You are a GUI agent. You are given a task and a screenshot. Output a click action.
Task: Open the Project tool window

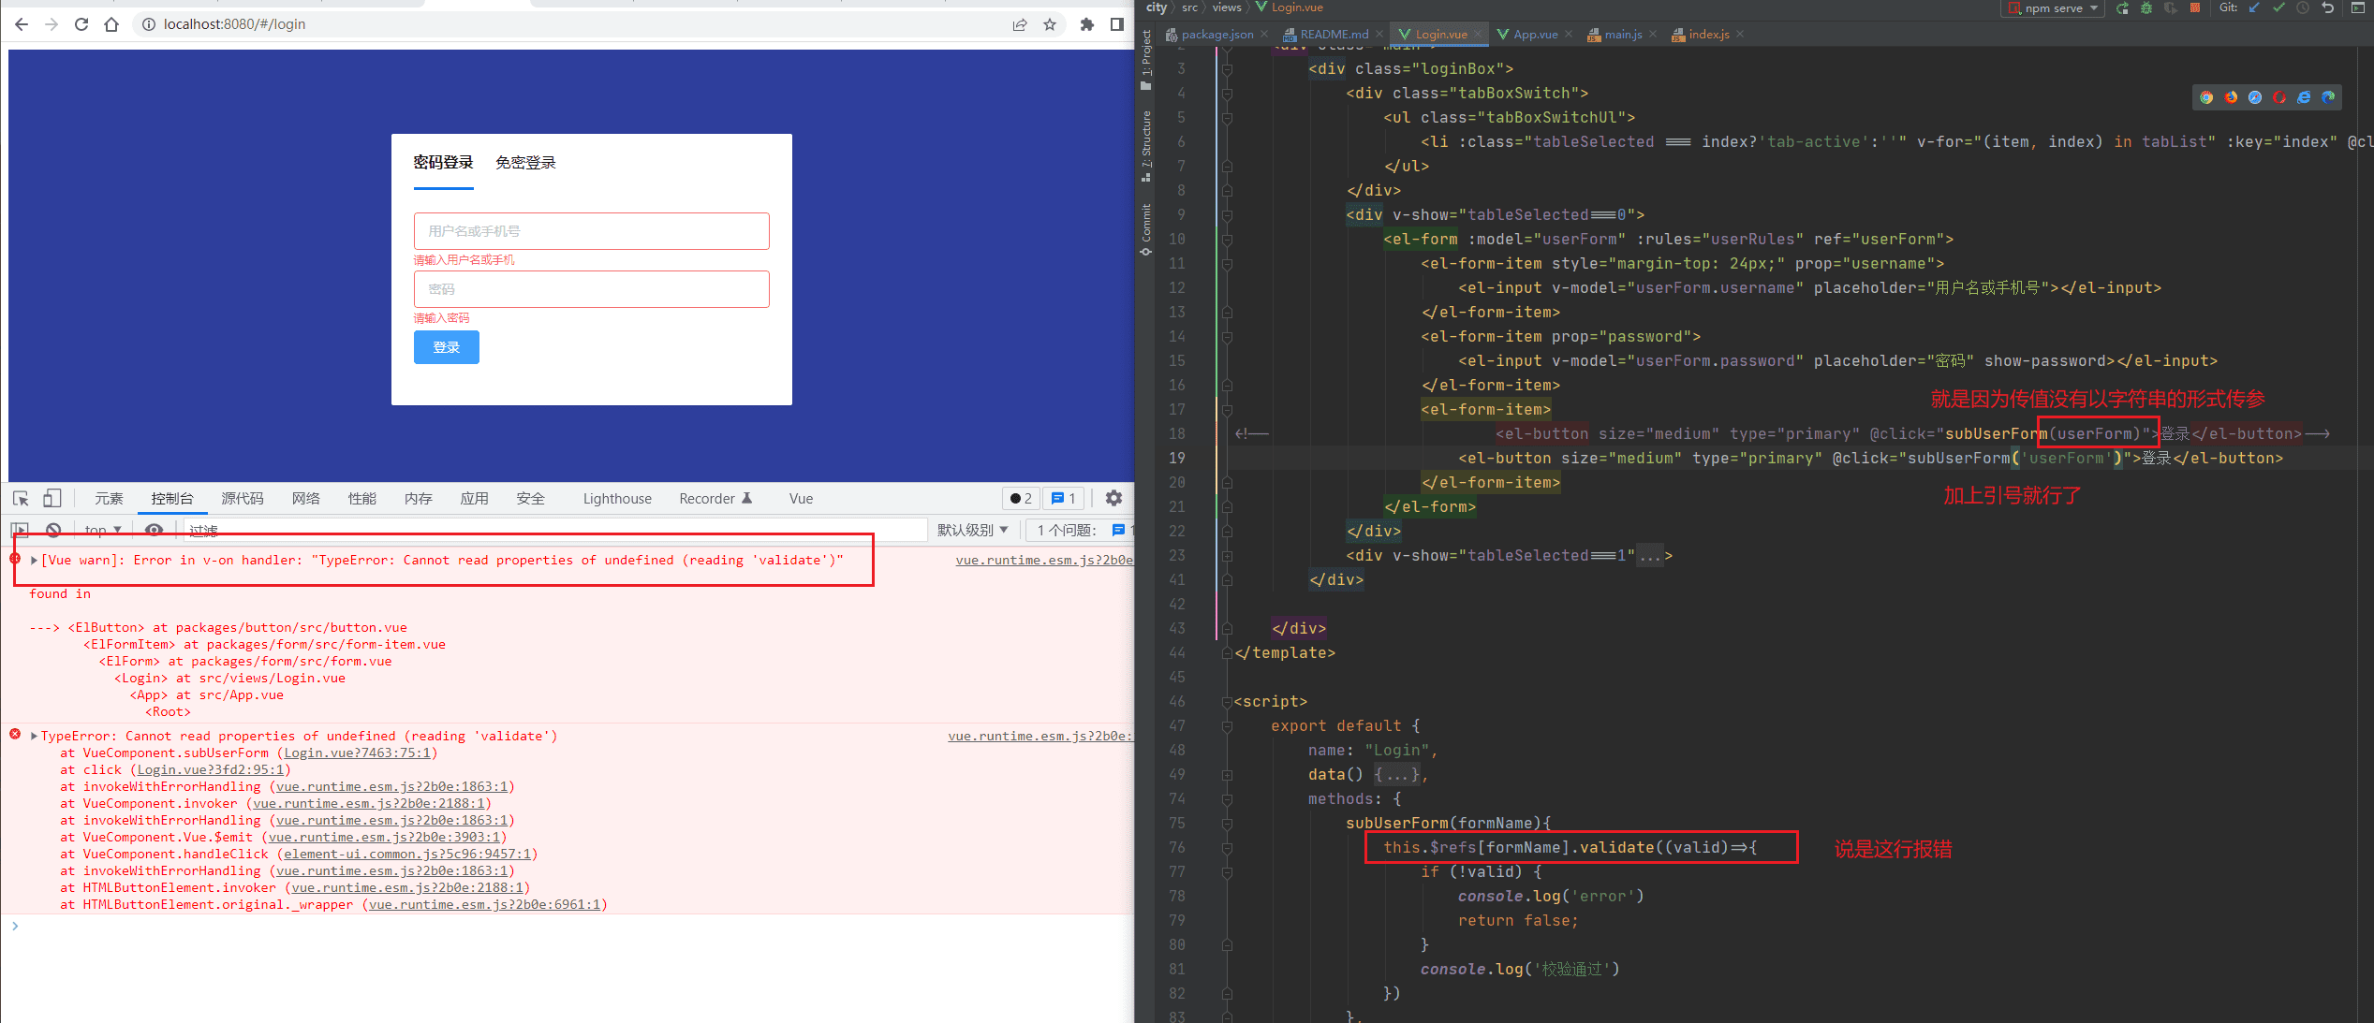(1145, 59)
